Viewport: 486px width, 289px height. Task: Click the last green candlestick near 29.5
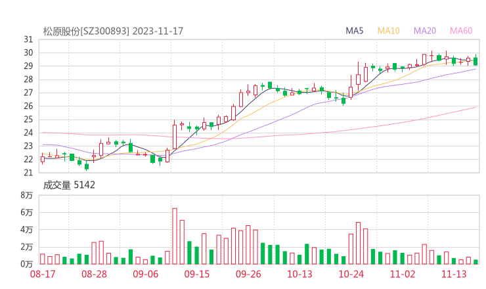tap(475, 61)
